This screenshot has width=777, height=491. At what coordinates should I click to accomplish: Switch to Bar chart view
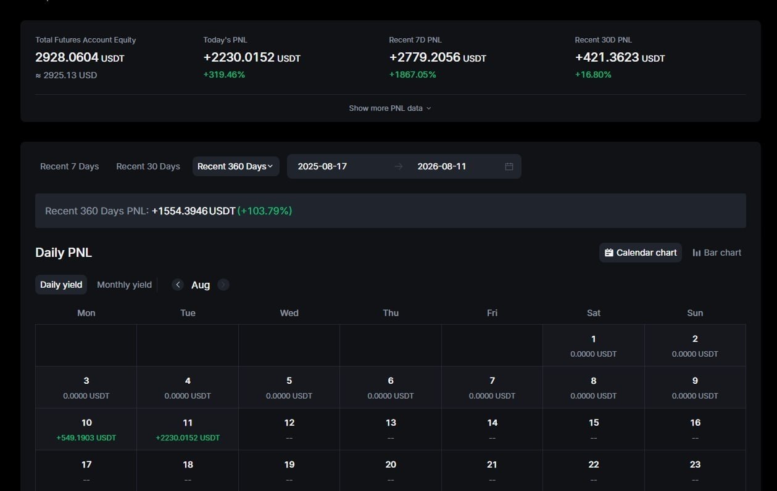point(717,253)
